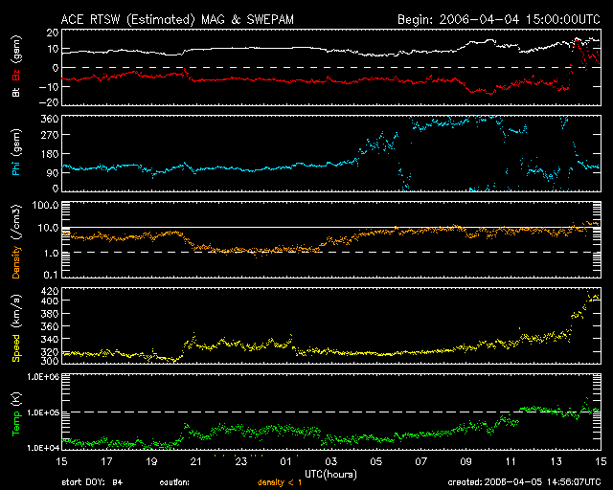The image size is (613, 490).
Task: Click the "100.0" tick on the Density axis
Action: 46,205
